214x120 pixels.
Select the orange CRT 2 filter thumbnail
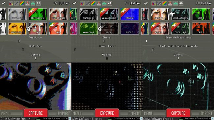201,29
